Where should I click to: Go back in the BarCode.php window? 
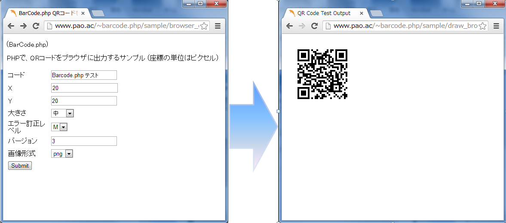point(11,26)
